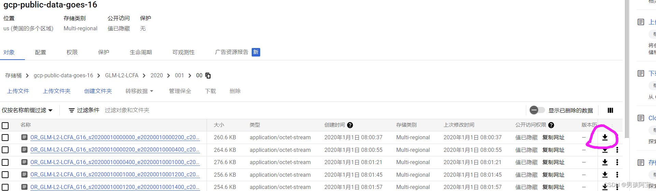Image resolution: width=656 pixels, height=191 pixels.
Task: Show help for 创建时间 column
Action: point(350,125)
